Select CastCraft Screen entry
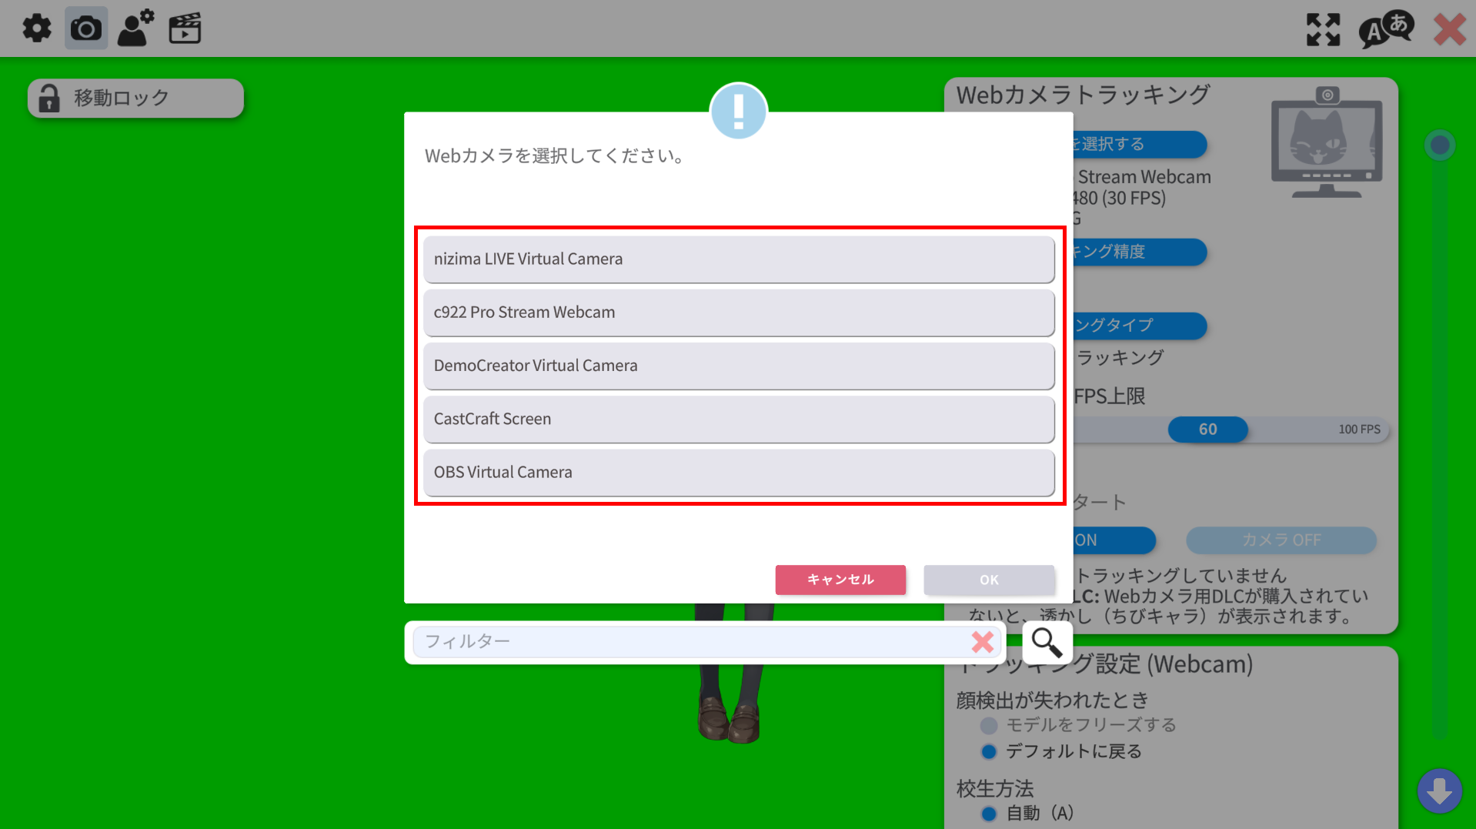This screenshot has width=1476, height=829. [739, 419]
